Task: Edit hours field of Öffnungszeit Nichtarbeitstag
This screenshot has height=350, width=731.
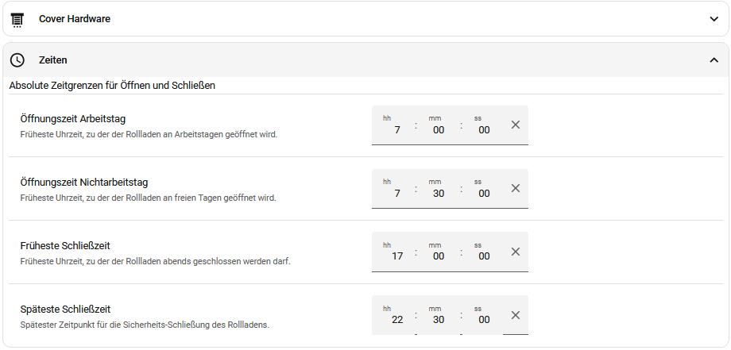Action: (393, 189)
